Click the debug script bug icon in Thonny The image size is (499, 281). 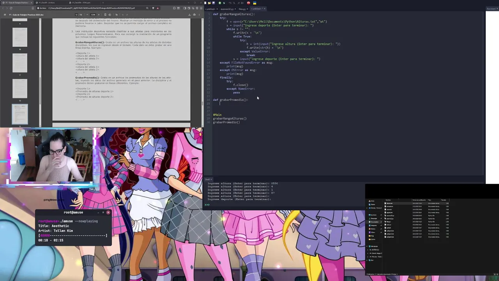tap(224, 3)
